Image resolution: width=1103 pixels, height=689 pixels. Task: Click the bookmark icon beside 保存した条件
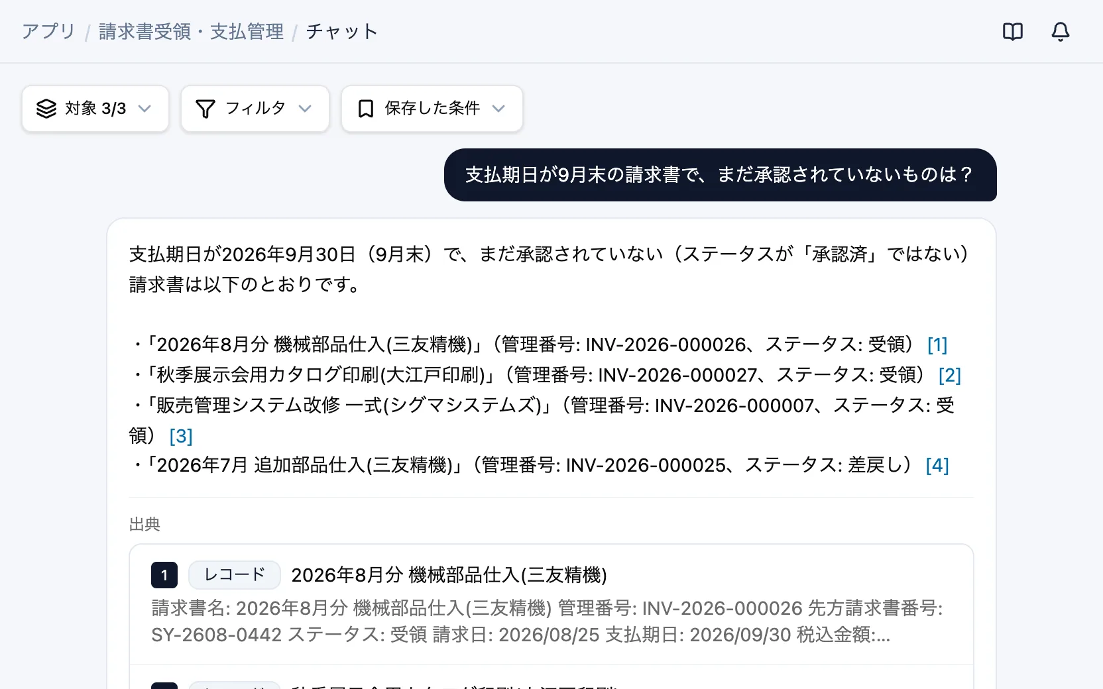tap(365, 109)
